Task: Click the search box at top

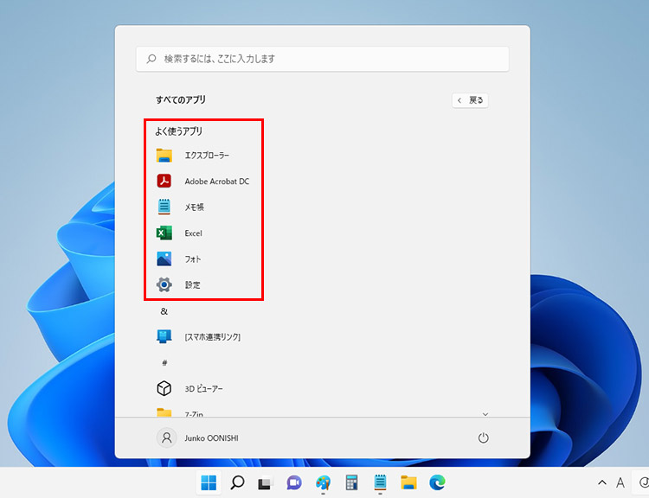Action: (x=322, y=59)
